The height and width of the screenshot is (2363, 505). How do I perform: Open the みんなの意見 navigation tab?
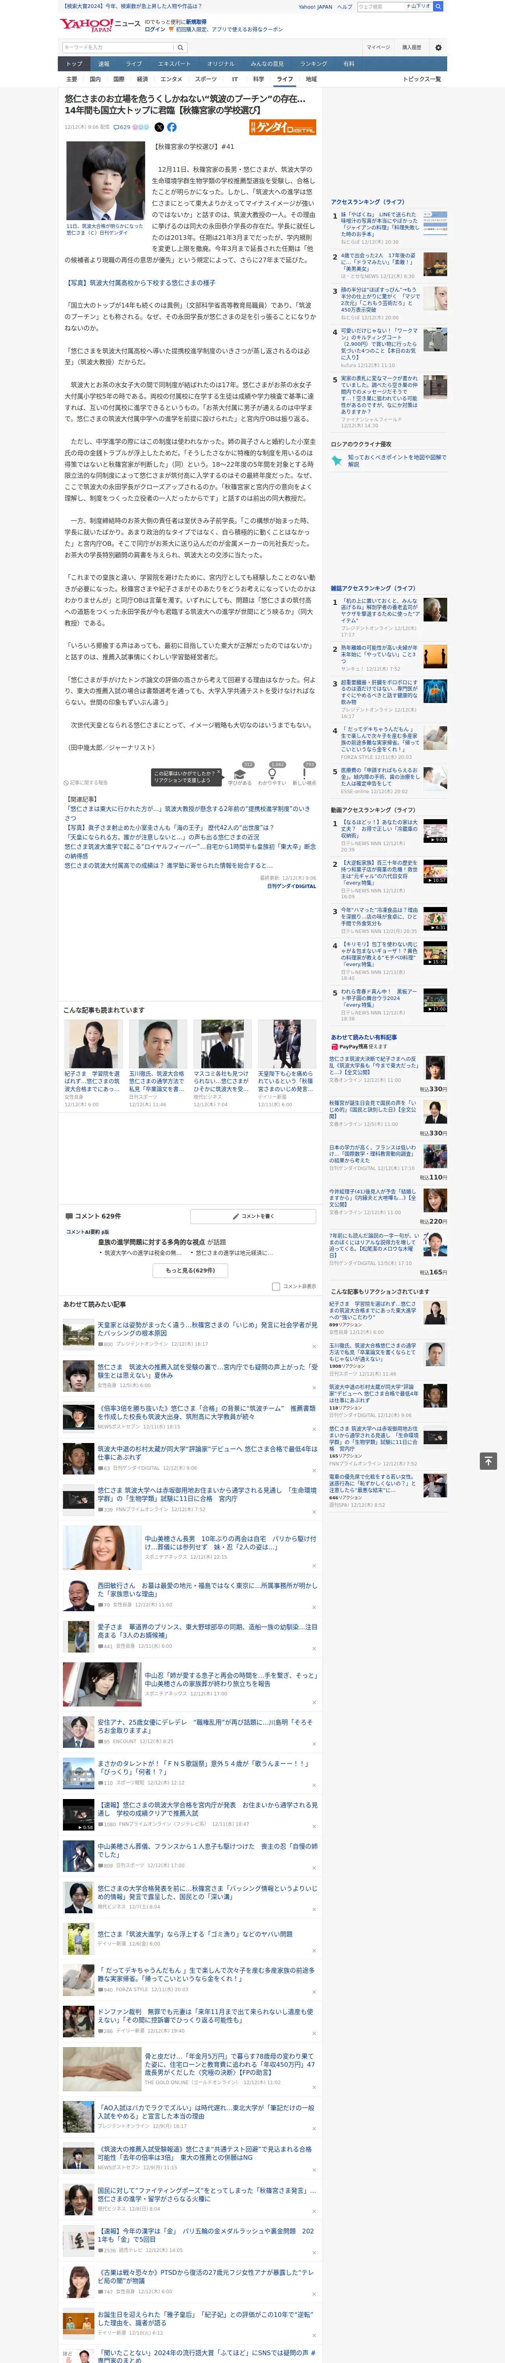pyautogui.click(x=267, y=63)
